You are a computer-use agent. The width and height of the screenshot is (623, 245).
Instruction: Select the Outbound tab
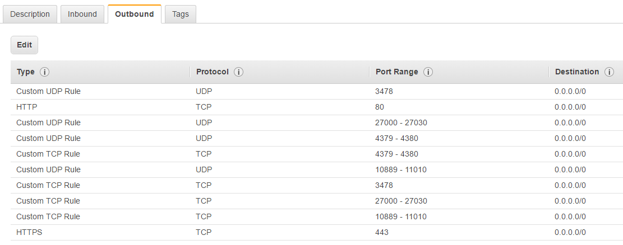click(x=134, y=14)
